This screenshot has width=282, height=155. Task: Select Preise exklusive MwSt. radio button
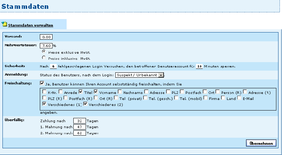coord(44,51)
